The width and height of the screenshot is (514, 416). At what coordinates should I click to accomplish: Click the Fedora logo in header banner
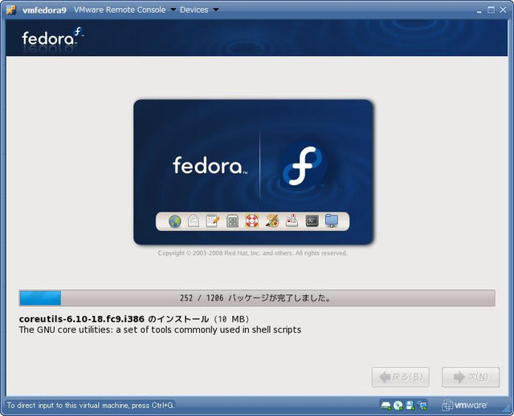[x=52, y=38]
